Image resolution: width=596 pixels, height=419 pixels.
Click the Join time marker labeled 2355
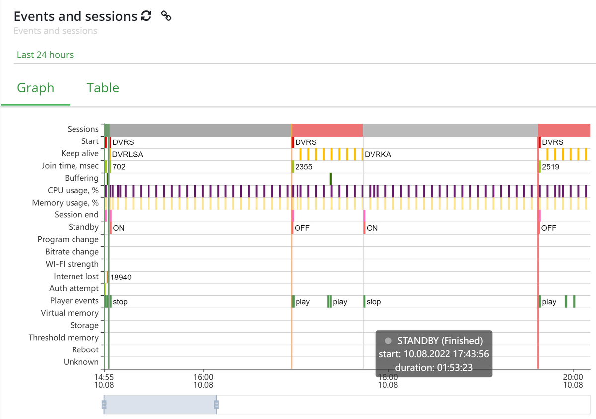(x=293, y=167)
